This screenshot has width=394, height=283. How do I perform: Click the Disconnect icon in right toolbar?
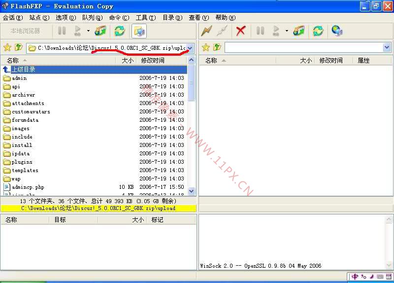pos(222,31)
